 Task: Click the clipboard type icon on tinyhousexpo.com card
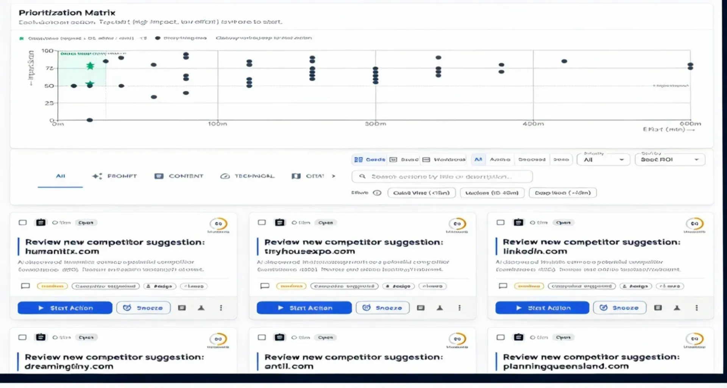coord(280,222)
